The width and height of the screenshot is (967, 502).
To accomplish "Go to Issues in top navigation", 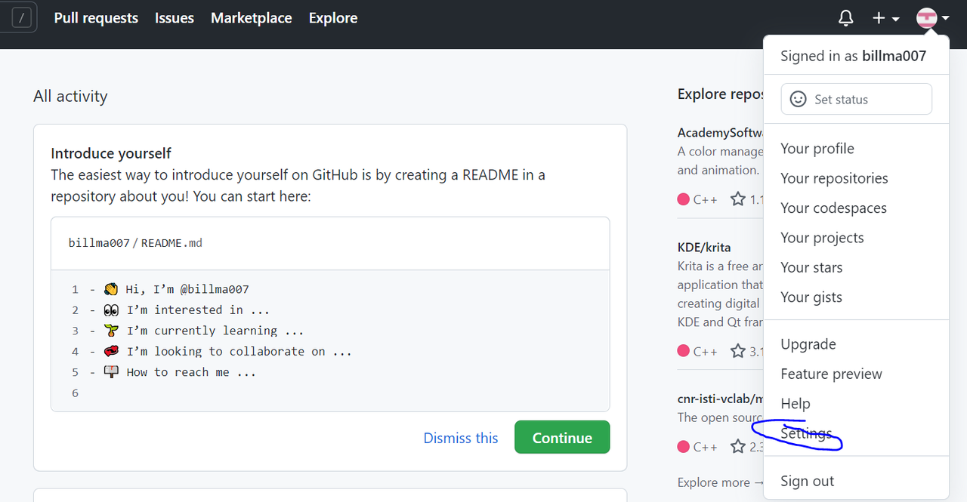I will tap(175, 18).
